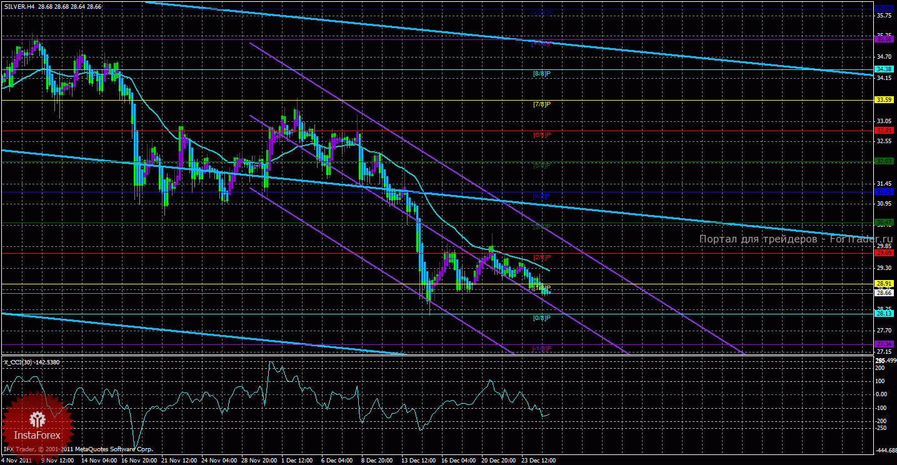Select the 33.59 yellow price tag
This screenshot has height=465, width=897.
click(x=884, y=99)
